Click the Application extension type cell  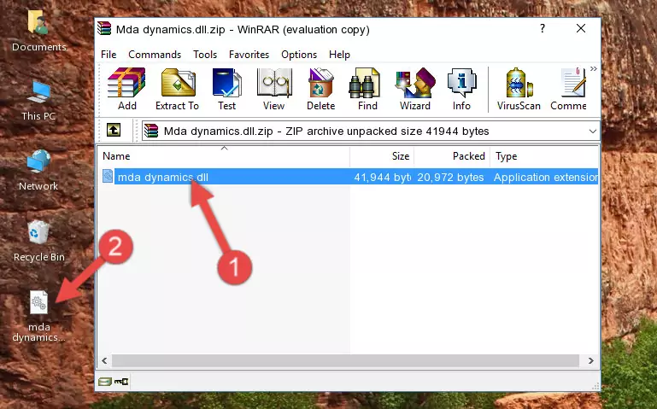(x=546, y=178)
